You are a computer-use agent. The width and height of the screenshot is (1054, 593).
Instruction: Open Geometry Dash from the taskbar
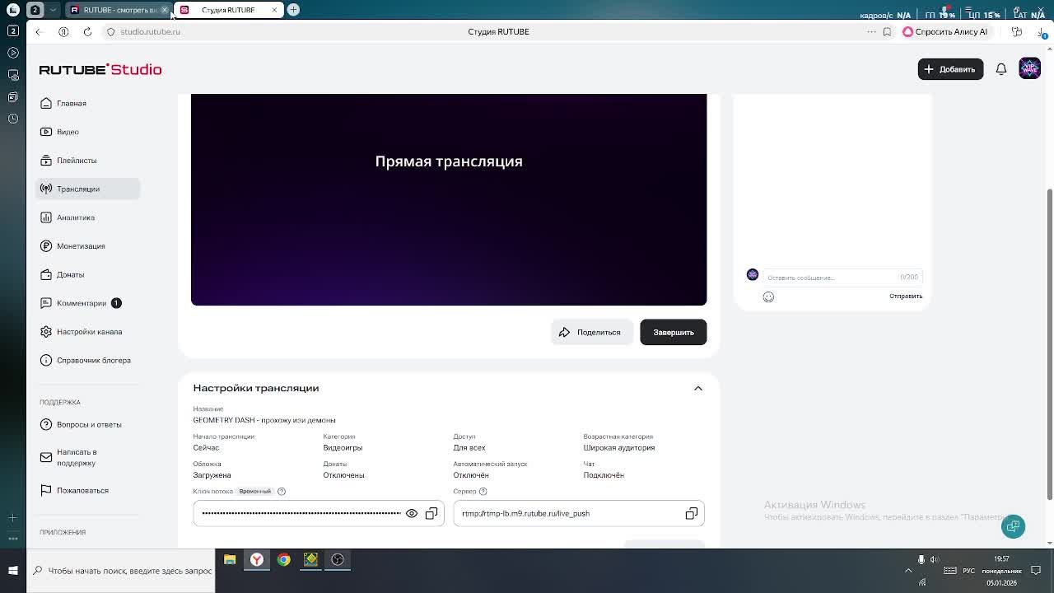coord(310,560)
